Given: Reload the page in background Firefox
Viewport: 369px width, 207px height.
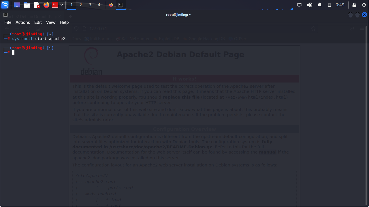Looking at the screenshot, I should [x=28, y=29].
